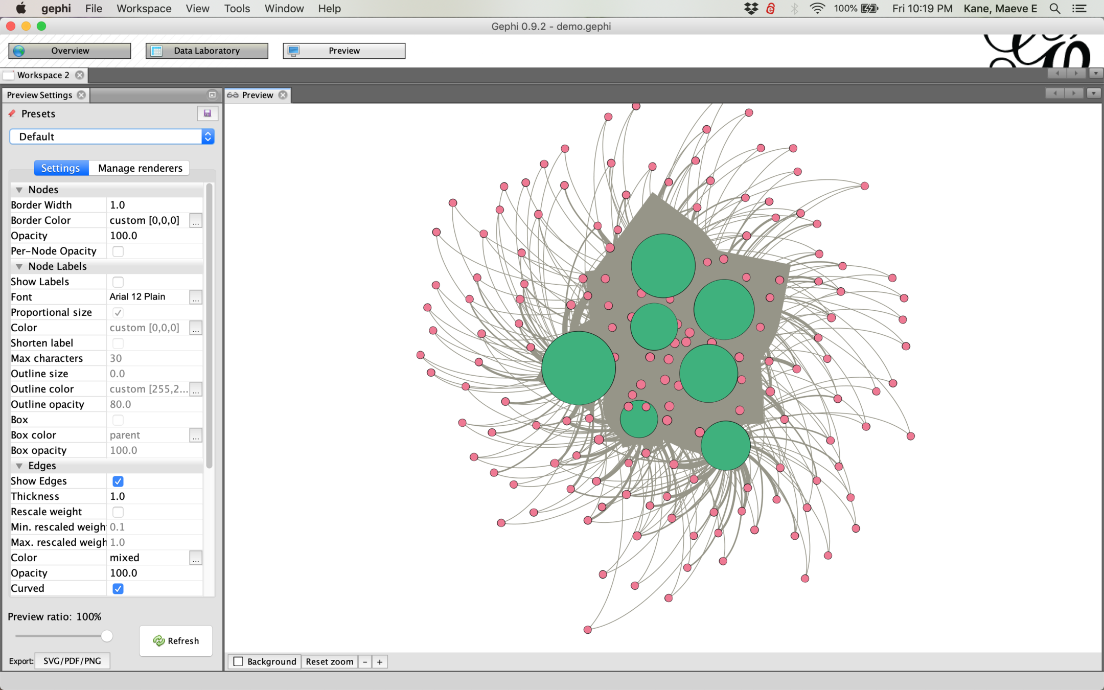The height and width of the screenshot is (690, 1104).
Task: Click the SVG/PDF/PNG export button
Action: 72,661
